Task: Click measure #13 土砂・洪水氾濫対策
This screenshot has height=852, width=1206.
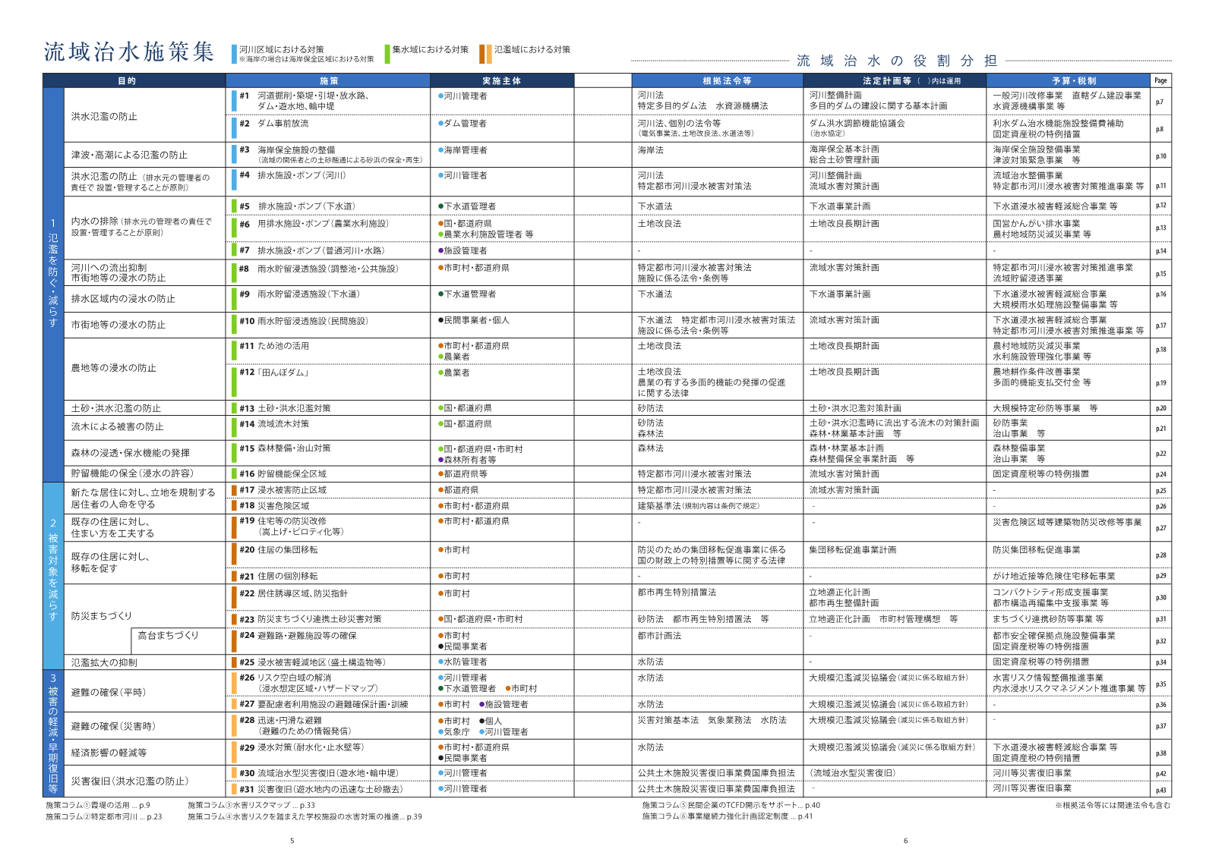Action: click(x=285, y=408)
